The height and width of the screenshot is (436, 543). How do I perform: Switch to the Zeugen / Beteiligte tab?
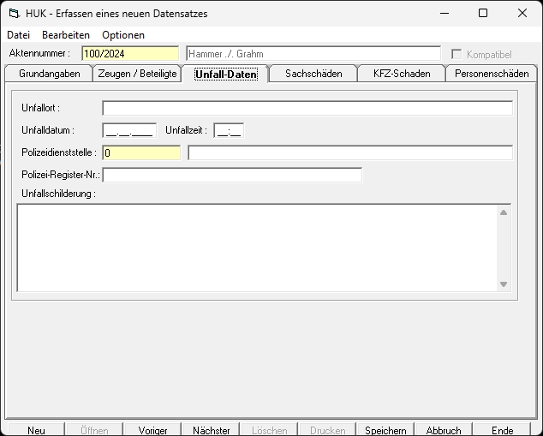pyautogui.click(x=138, y=74)
